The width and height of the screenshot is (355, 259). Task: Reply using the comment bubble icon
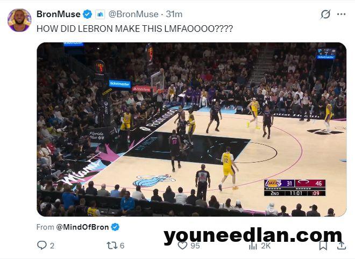[41, 245]
